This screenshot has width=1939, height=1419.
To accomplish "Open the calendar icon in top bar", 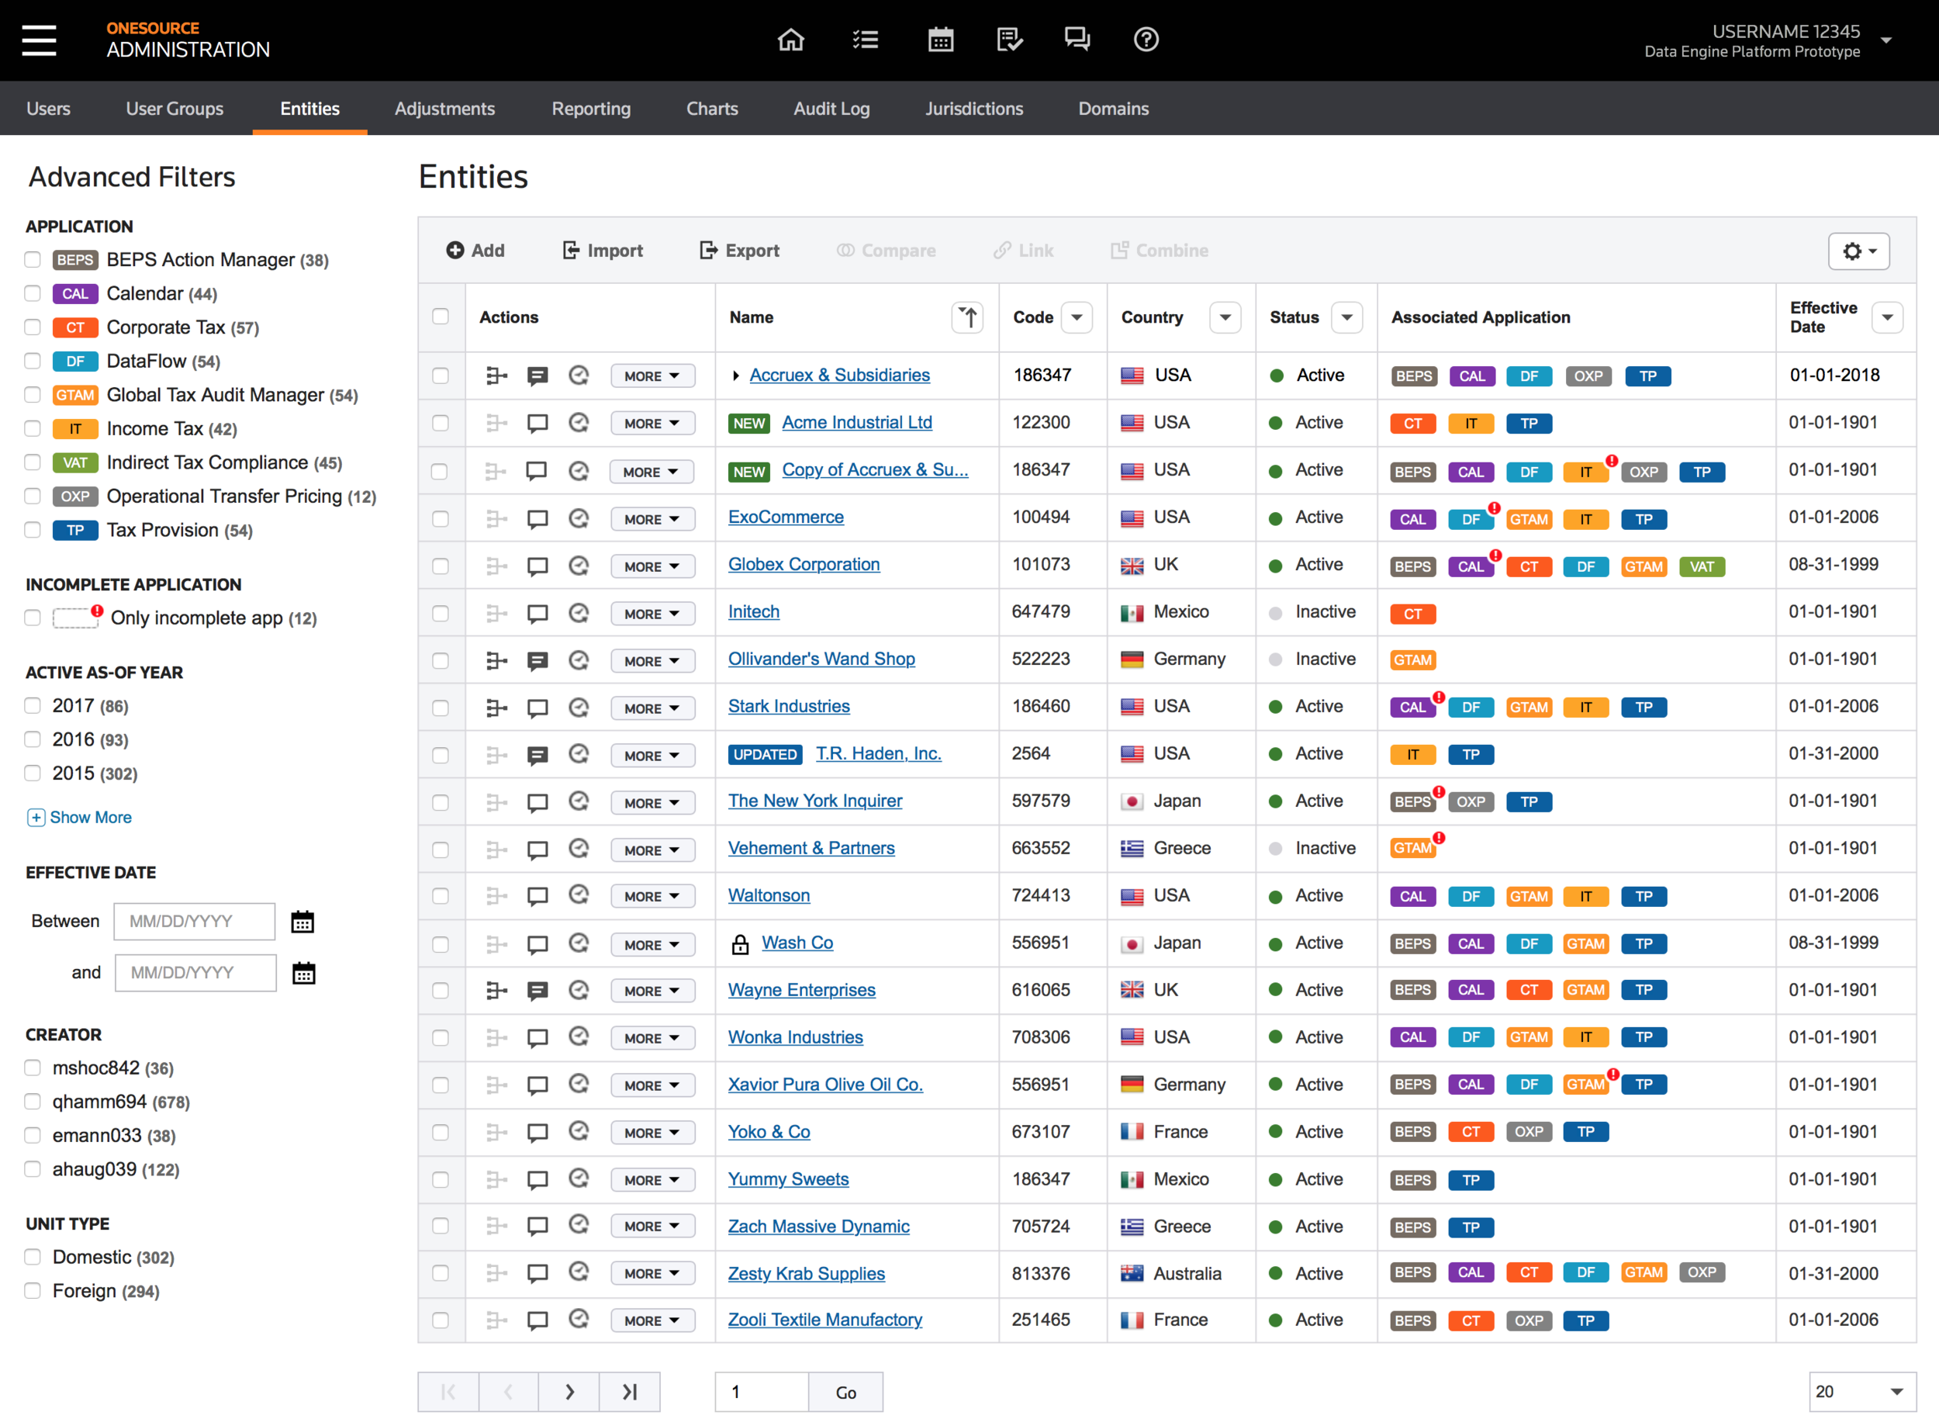I will point(940,40).
